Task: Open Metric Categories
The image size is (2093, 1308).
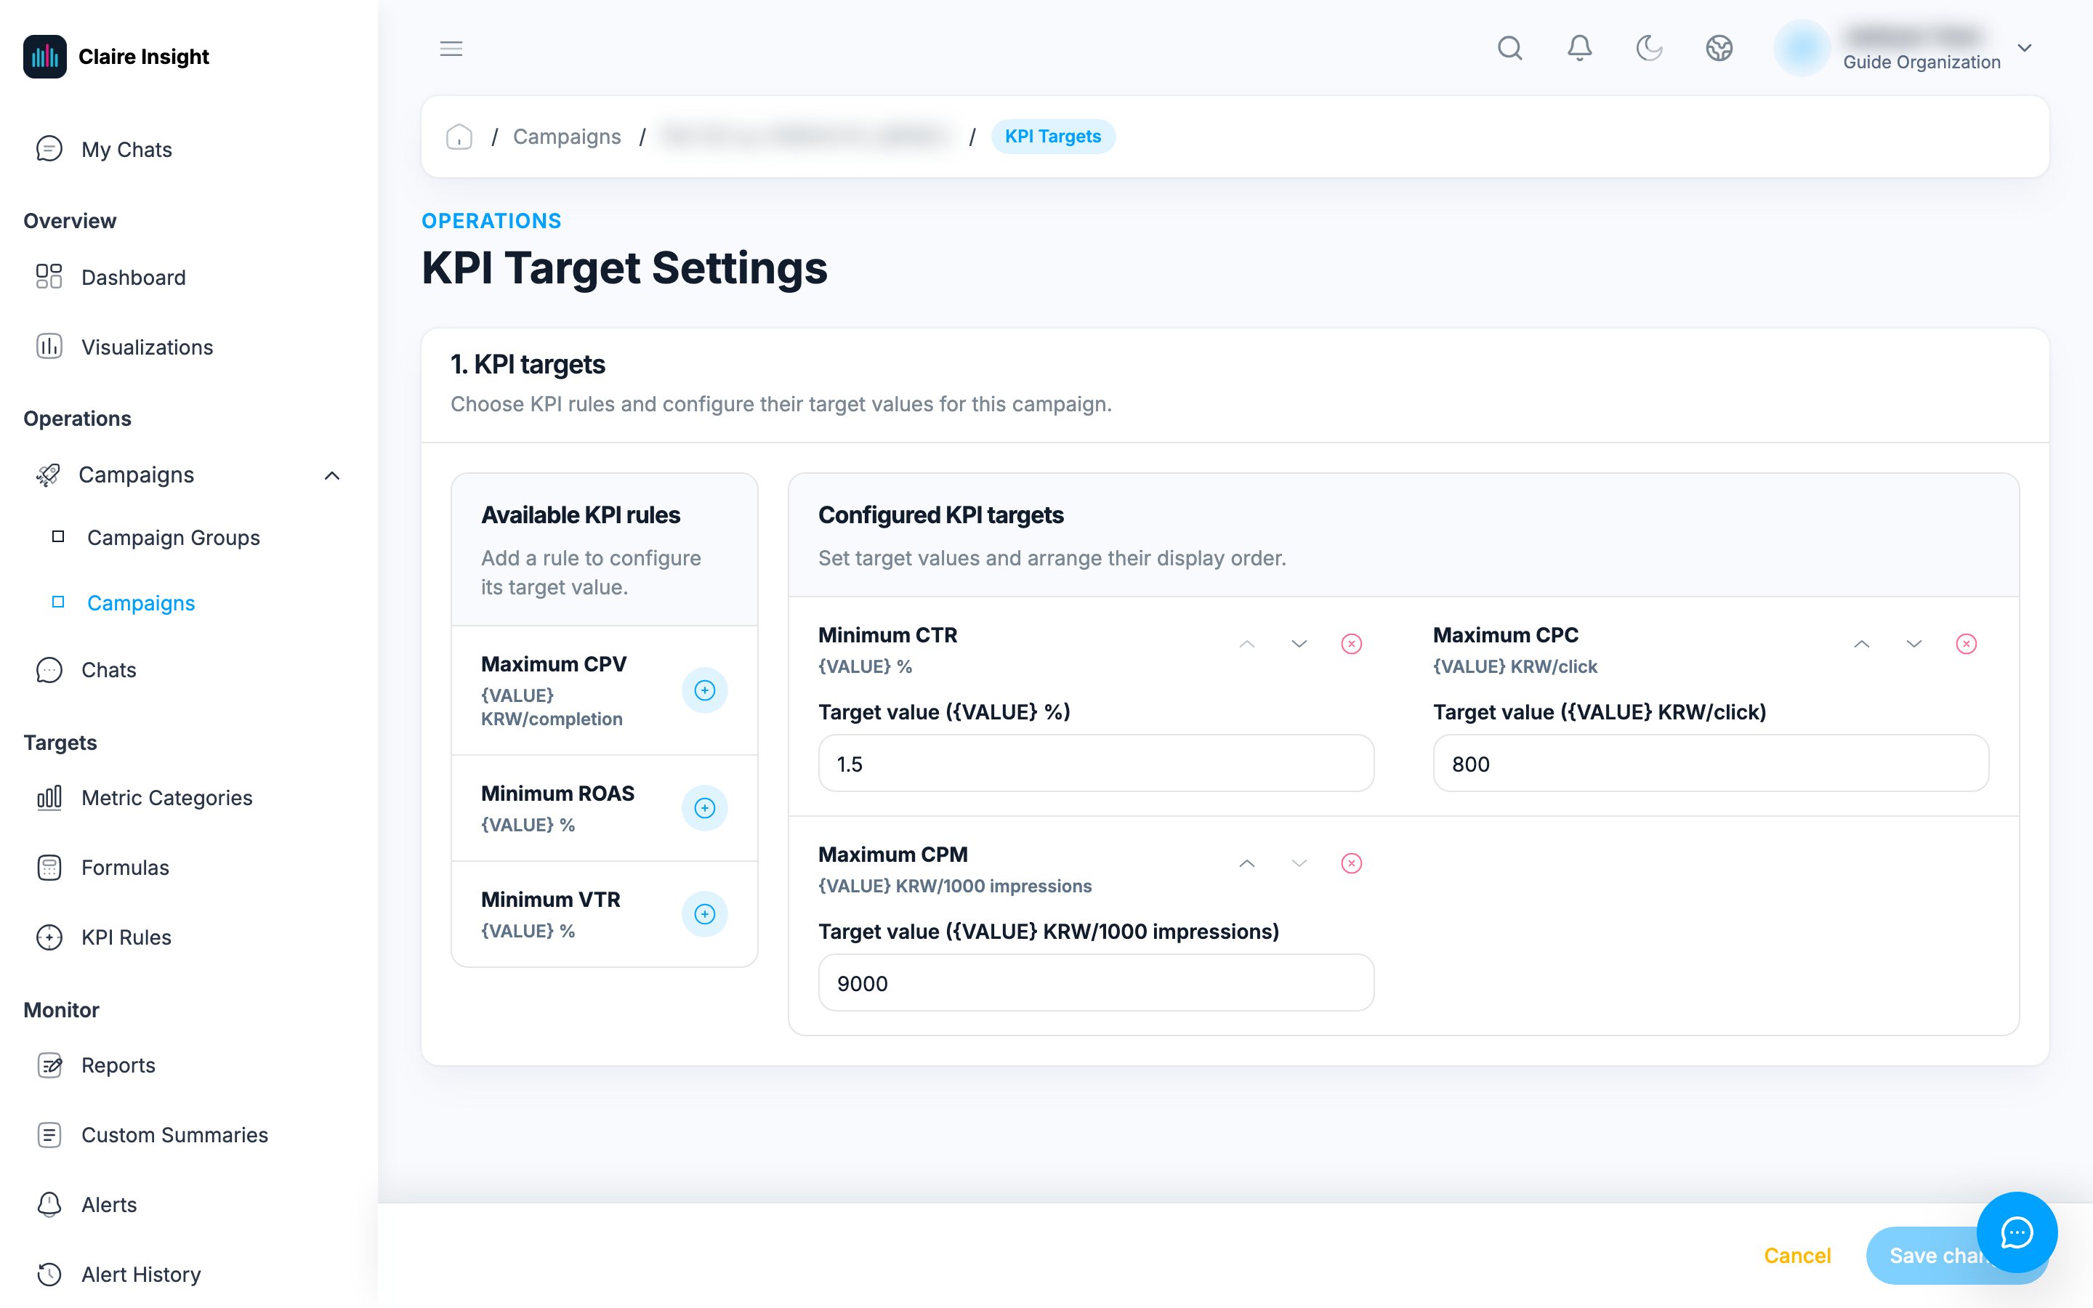Action: click(x=145, y=799)
